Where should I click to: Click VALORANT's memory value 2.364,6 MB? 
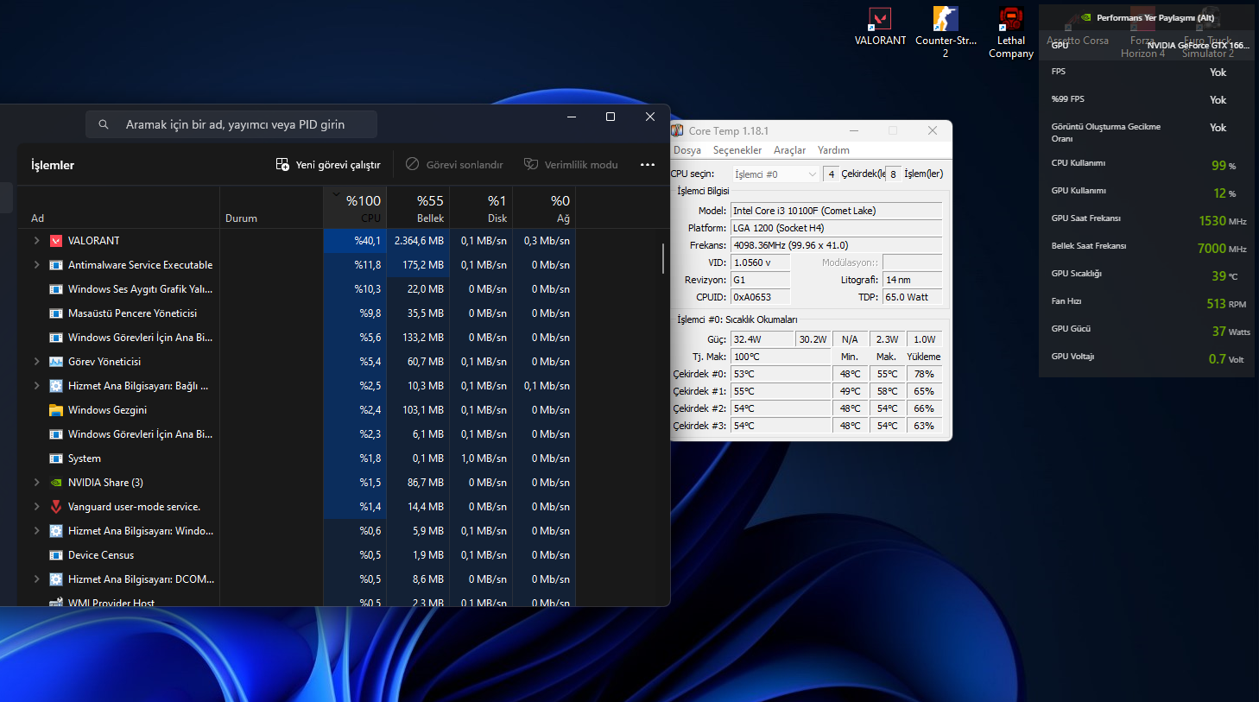coord(419,241)
